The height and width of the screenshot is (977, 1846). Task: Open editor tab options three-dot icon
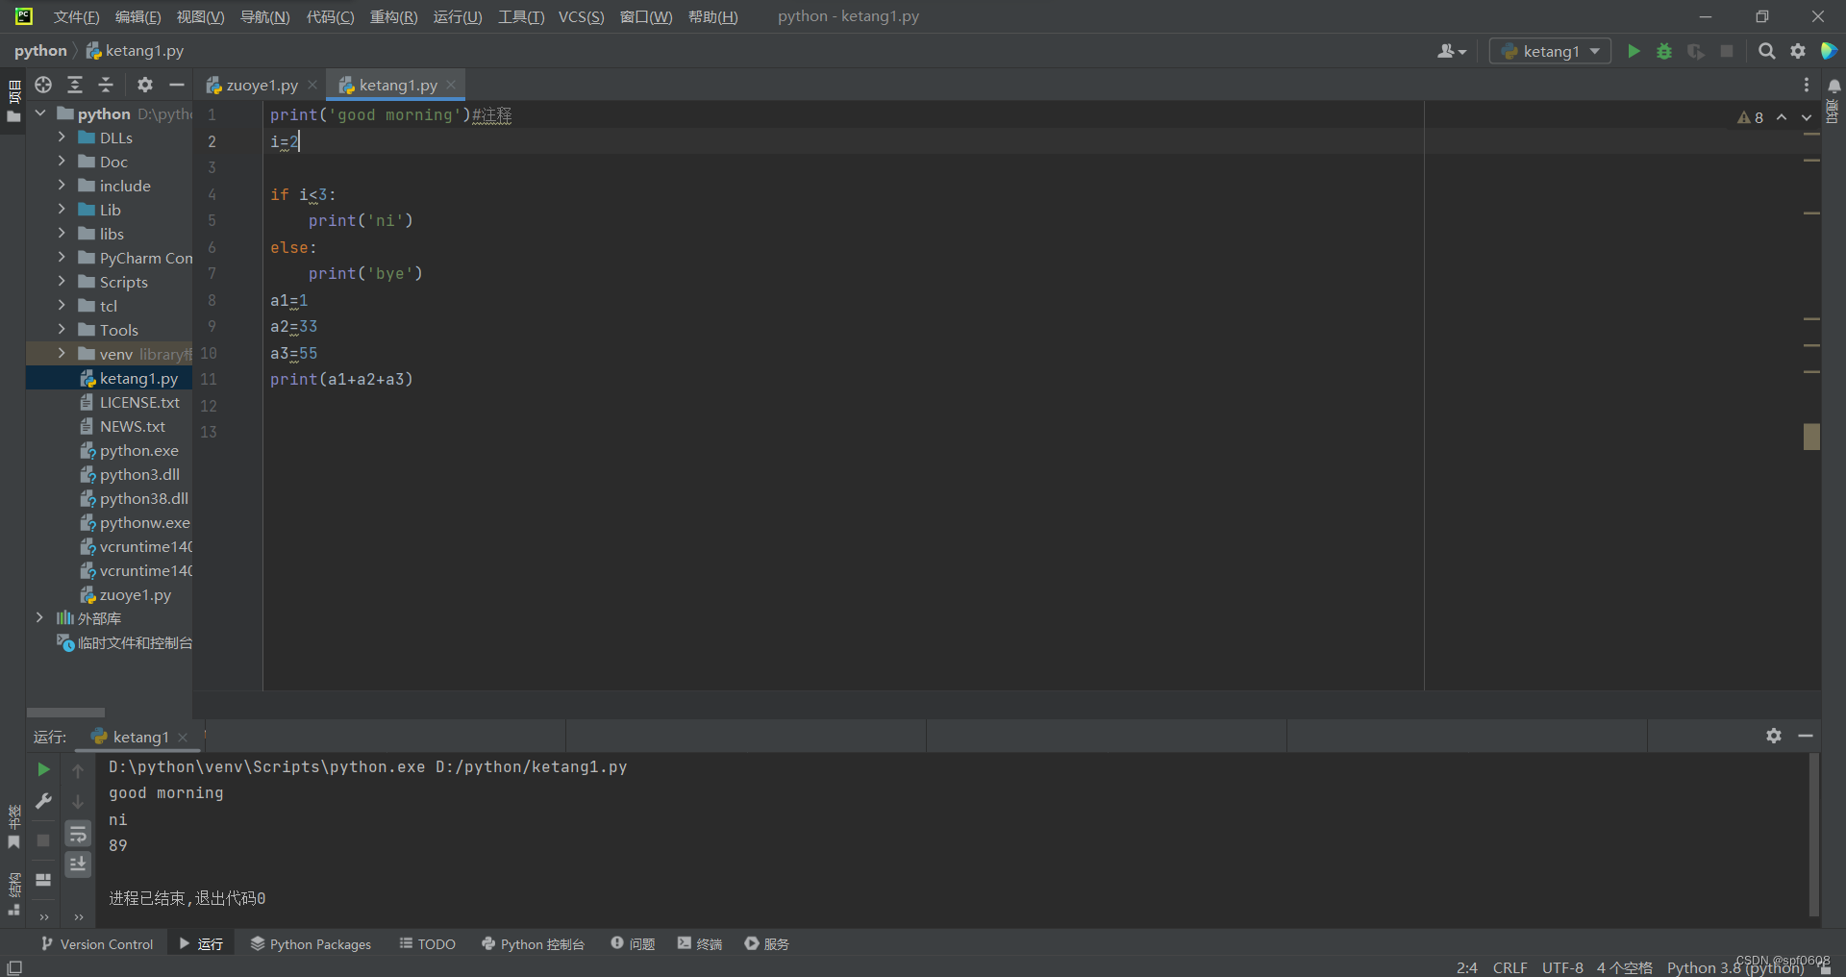pos(1807,85)
